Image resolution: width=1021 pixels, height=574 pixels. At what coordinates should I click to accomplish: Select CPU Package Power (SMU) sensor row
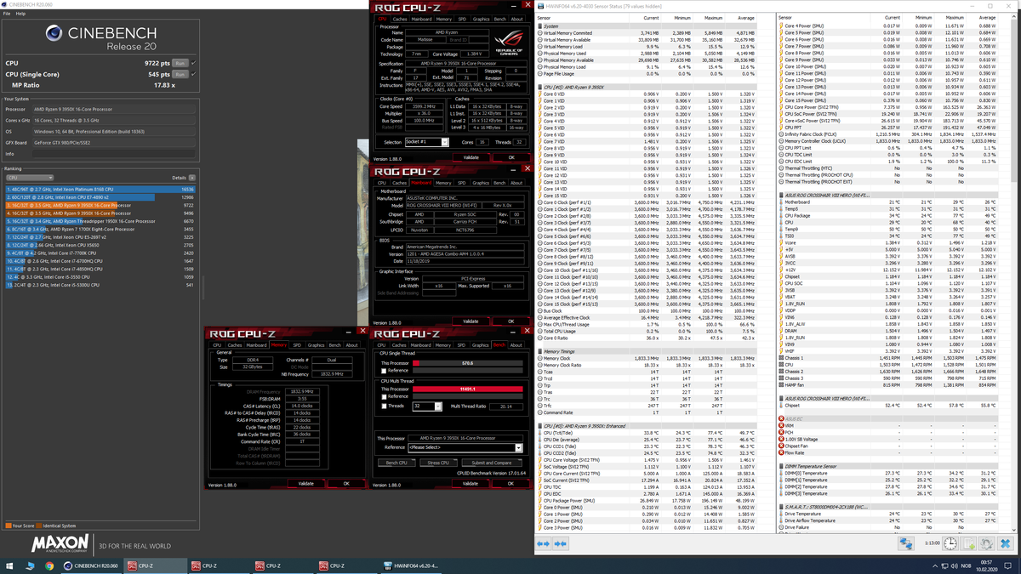[x=647, y=500]
